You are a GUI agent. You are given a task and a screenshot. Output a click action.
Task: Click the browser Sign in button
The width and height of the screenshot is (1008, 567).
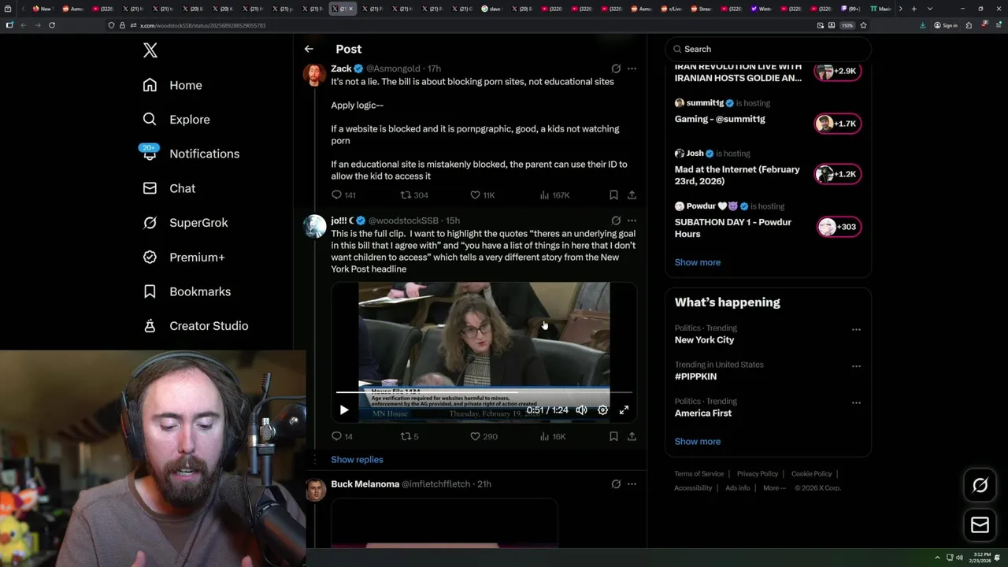coord(946,25)
